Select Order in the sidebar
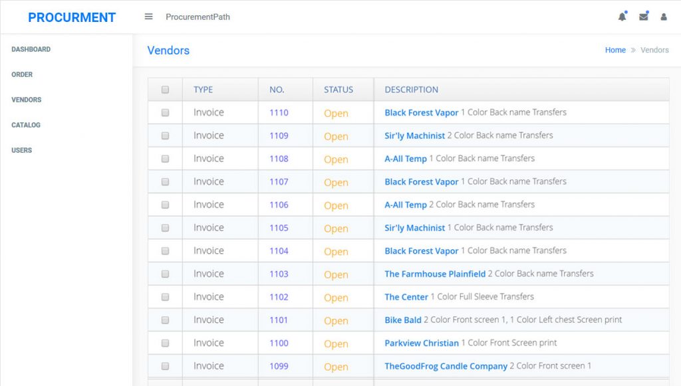681x386 pixels. (22, 74)
